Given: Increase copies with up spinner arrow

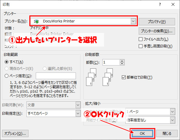Looking at the screenshot, I should [x=122, y=61].
